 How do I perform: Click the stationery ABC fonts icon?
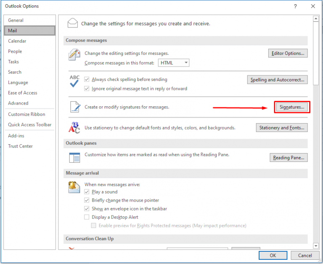click(x=74, y=127)
